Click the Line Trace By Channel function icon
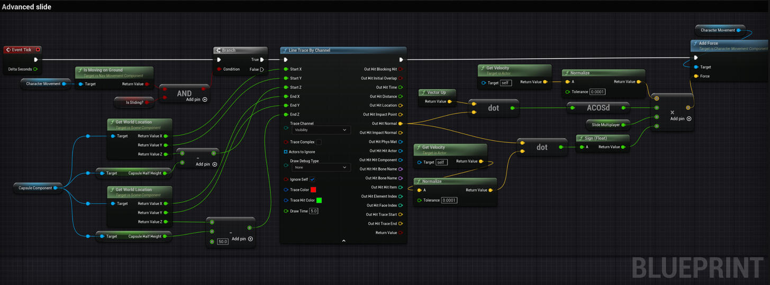This screenshot has height=285, width=770. 285,50
